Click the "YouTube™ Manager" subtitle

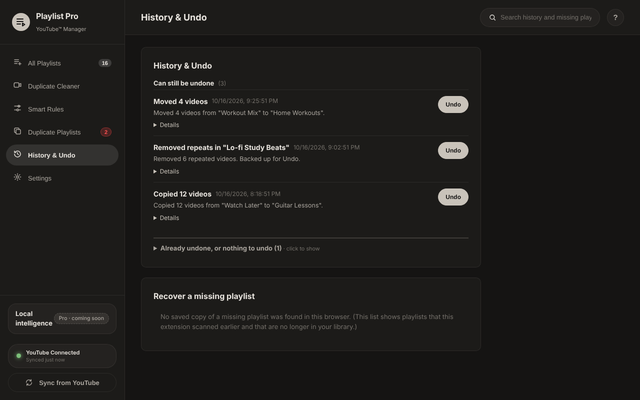pos(61,29)
